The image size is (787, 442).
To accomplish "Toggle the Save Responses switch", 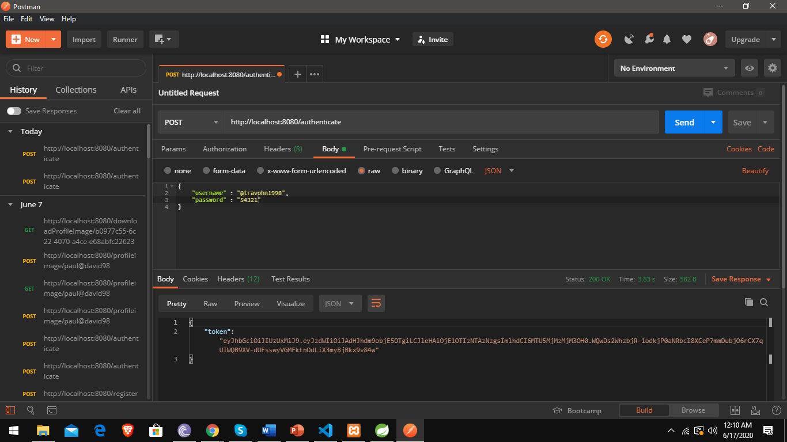I will (x=14, y=111).
